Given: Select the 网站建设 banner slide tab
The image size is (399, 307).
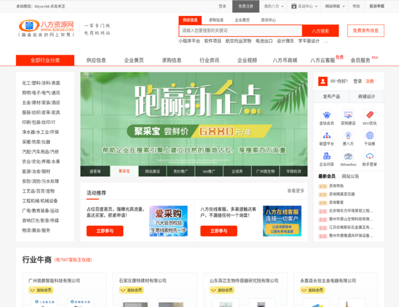Looking at the screenshot, I should coord(152,171).
